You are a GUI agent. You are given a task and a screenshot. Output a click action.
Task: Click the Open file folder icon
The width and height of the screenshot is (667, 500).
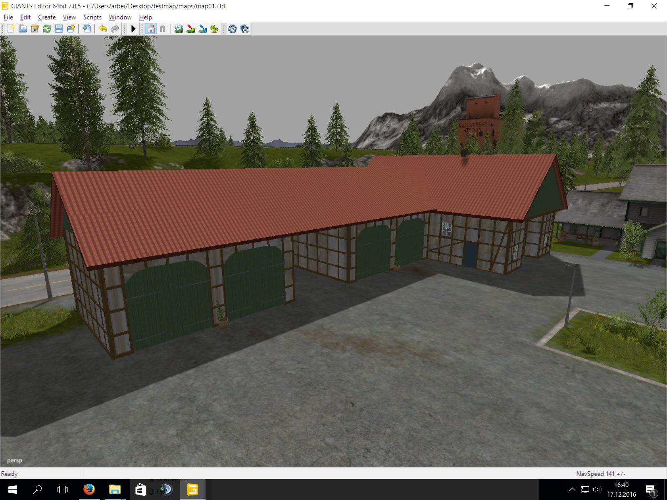[23, 29]
